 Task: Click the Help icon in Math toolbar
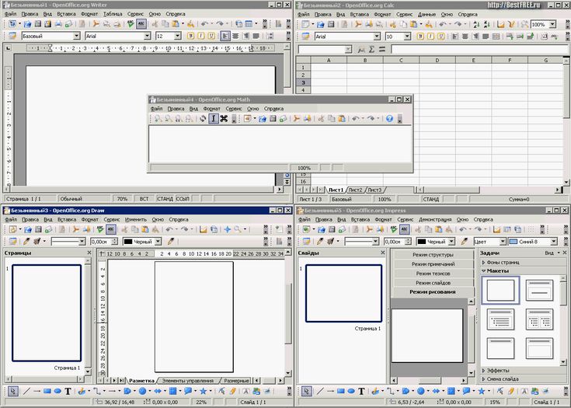click(390, 118)
